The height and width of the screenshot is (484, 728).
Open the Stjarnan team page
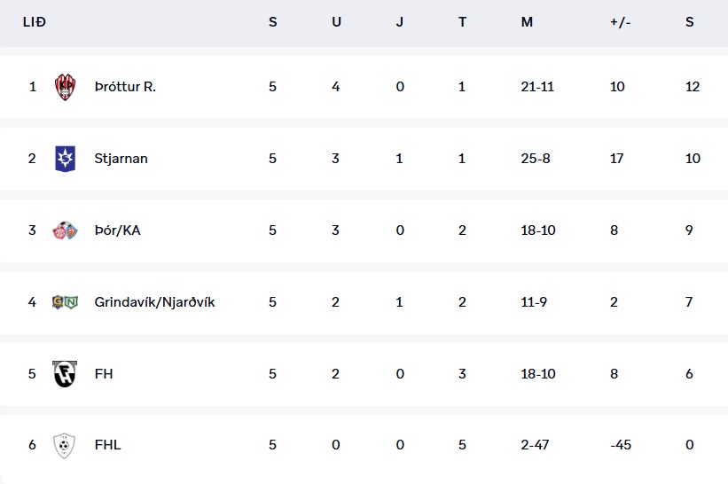[121, 159]
